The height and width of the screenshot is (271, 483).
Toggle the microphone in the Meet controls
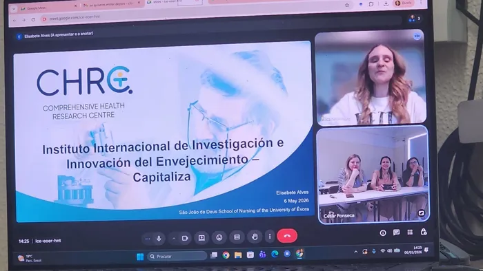point(159,239)
